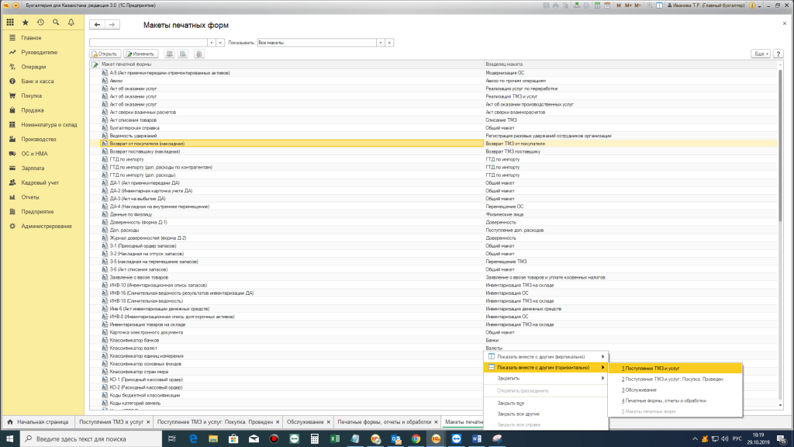Open Номенклатура и склад section

[49, 125]
